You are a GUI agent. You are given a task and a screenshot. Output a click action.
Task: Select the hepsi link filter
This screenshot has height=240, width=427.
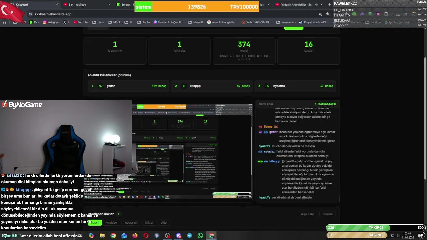pyautogui.click(x=95, y=223)
